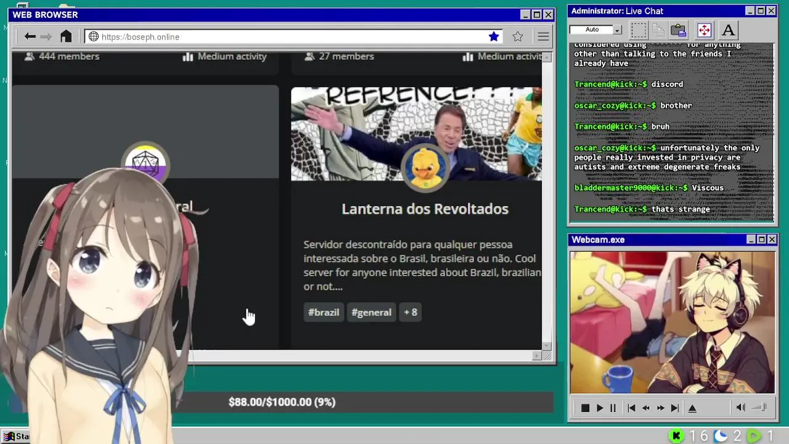
Task: Click the '27 members' count
Action: tap(340, 56)
